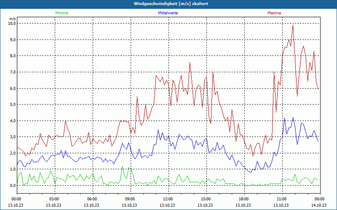Click the 21:00 time axis label
Viewport: 337px width, 210px height.
[x=282, y=199]
